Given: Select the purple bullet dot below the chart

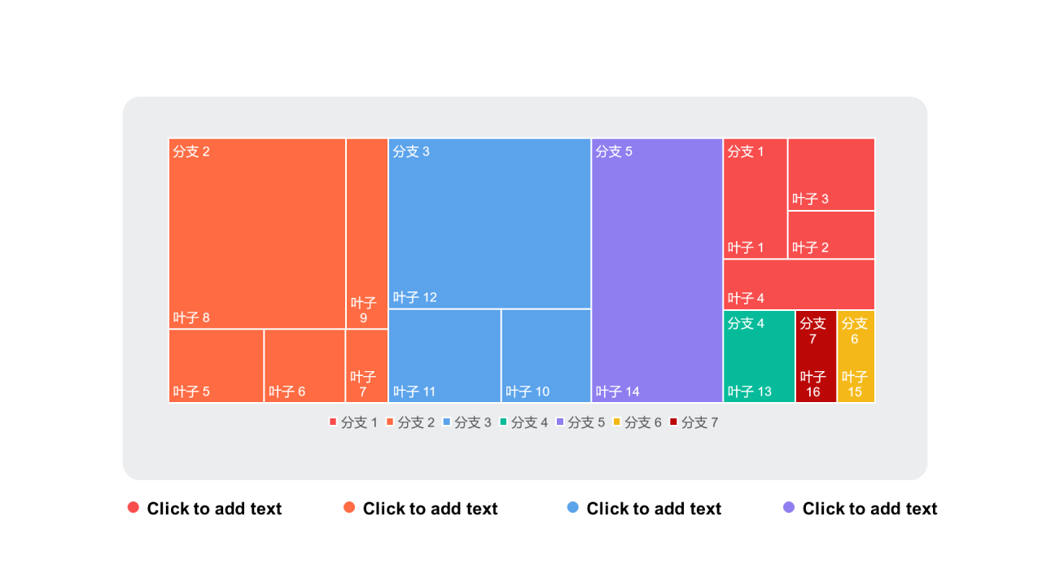Looking at the screenshot, I should tap(789, 508).
